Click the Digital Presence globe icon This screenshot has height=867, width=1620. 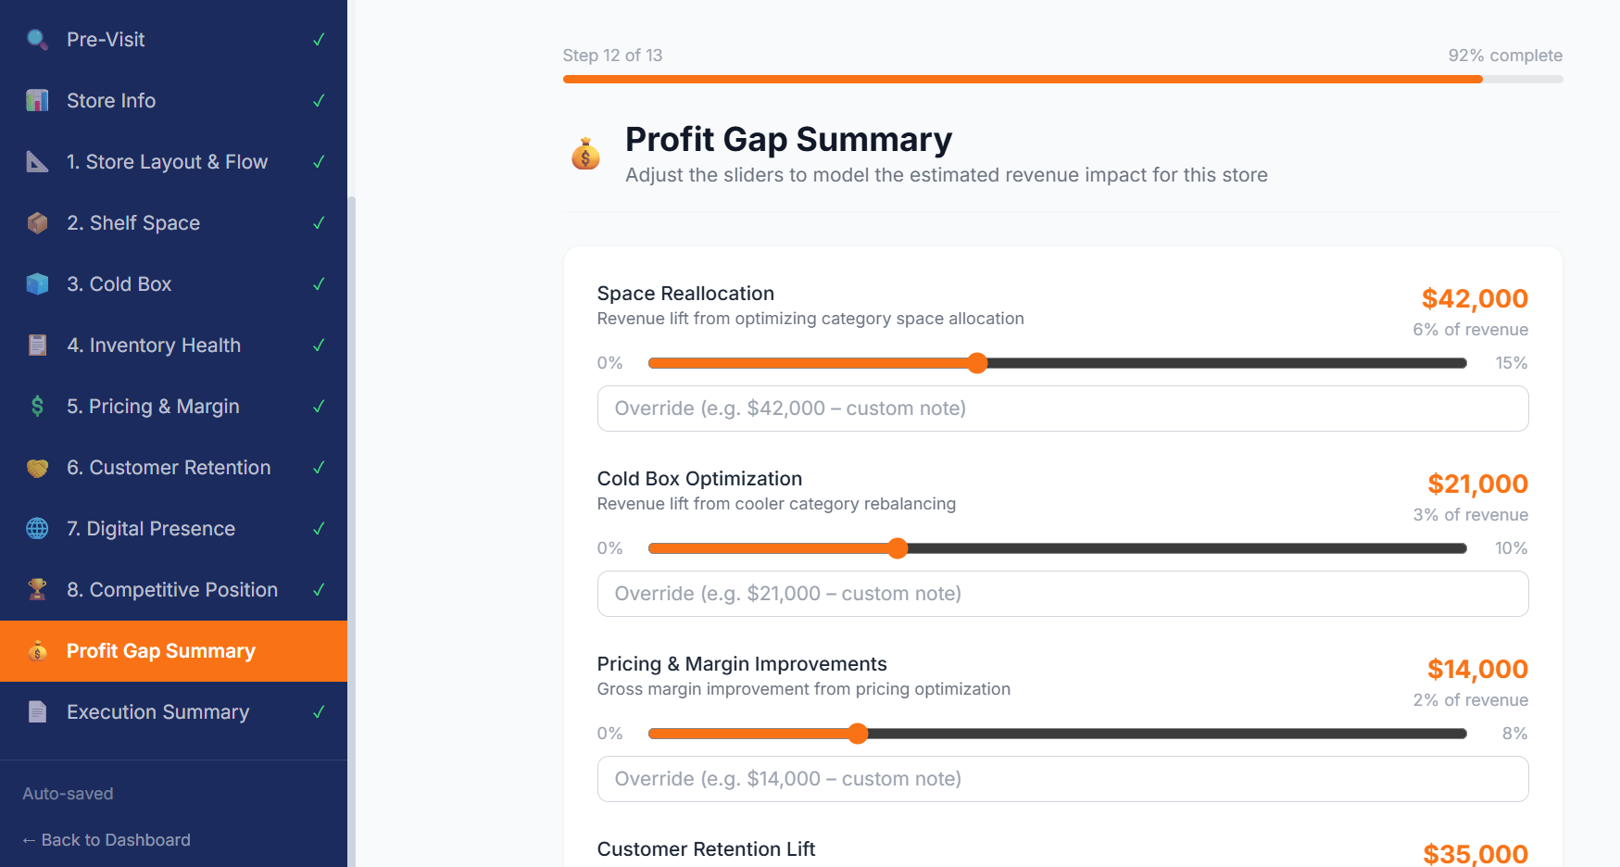tap(37, 528)
